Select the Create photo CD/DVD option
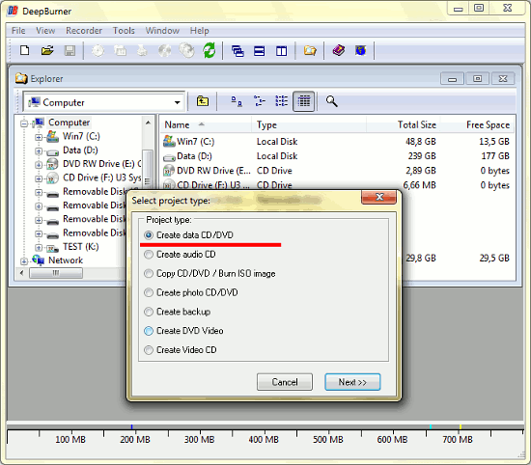This screenshot has height=465, width=531. [191, 292]
